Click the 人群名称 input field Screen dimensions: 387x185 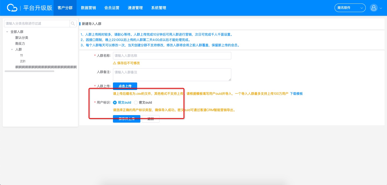tap(172, 55)
